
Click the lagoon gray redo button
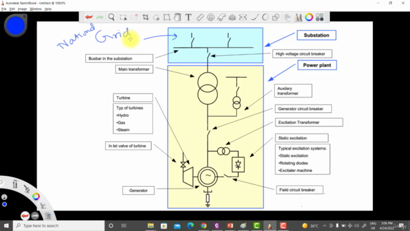[35, 216]
